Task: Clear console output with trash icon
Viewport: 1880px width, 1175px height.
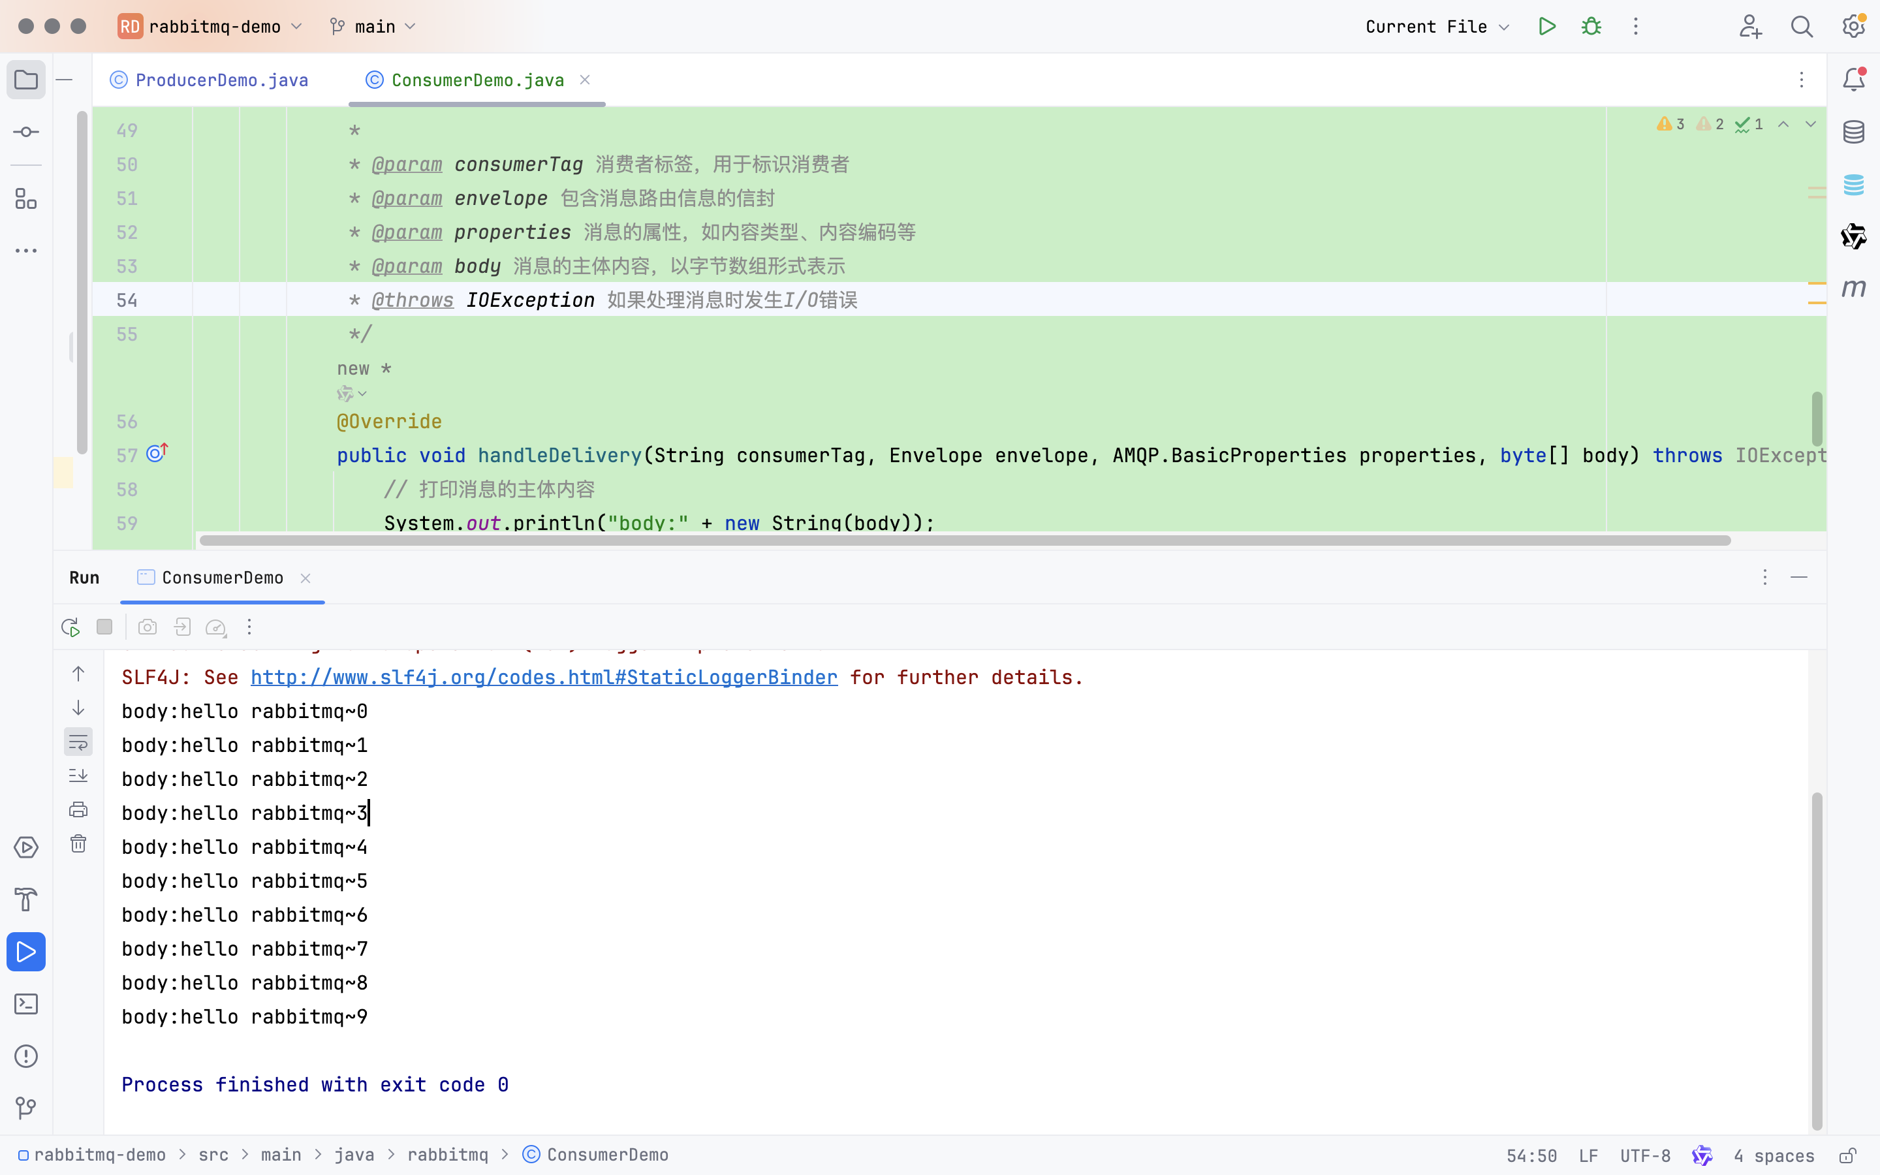Action: tap(78, 844)
